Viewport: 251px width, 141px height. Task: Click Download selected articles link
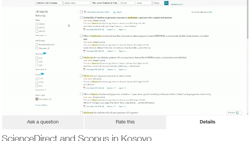click(x=98, y=12)
